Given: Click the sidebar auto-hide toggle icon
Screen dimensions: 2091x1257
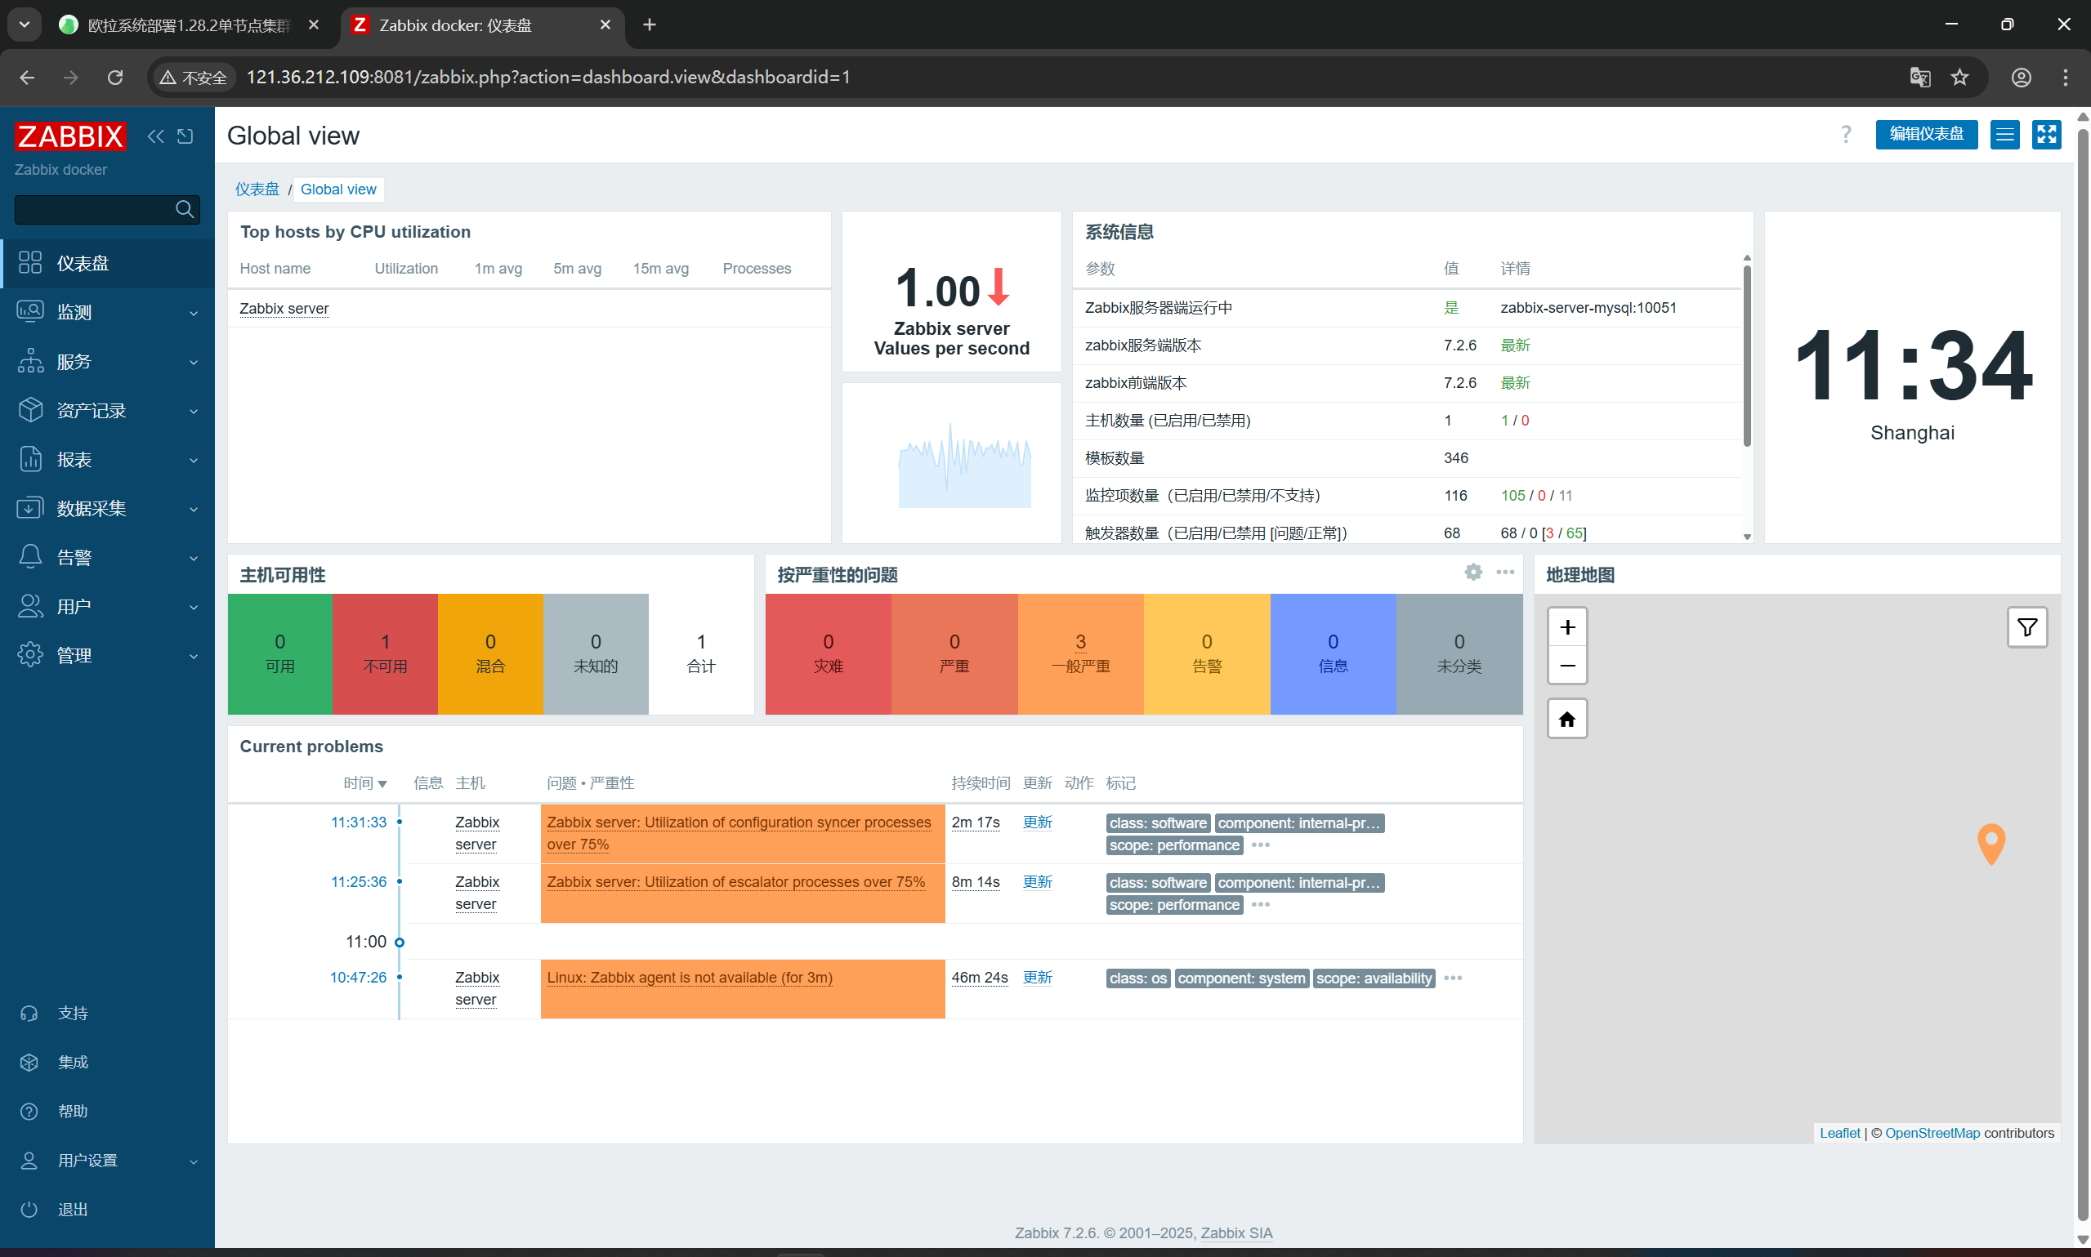Looking at the screenshot, I should (185, 136).
